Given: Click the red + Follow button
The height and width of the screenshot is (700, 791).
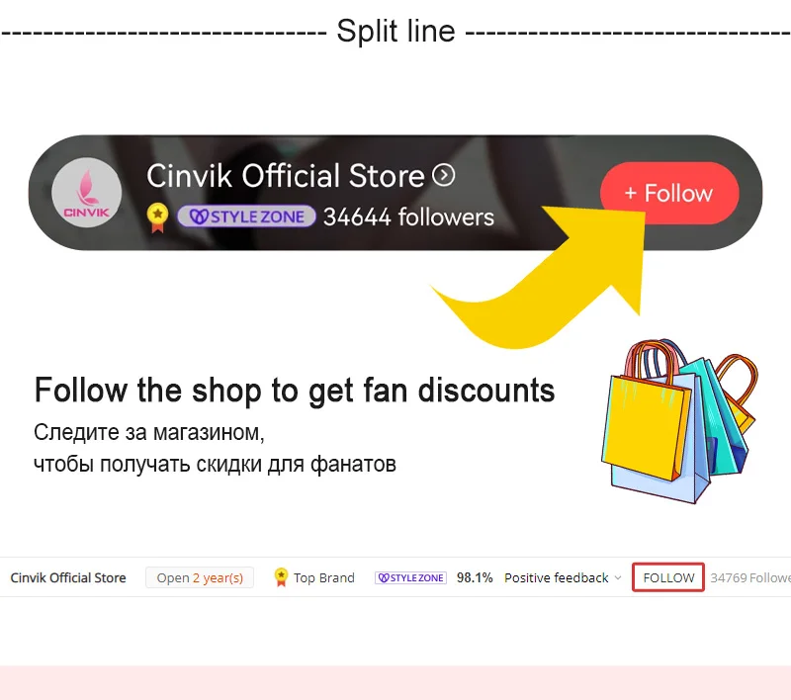Looking at the screenshot, I should click(669, 193).
